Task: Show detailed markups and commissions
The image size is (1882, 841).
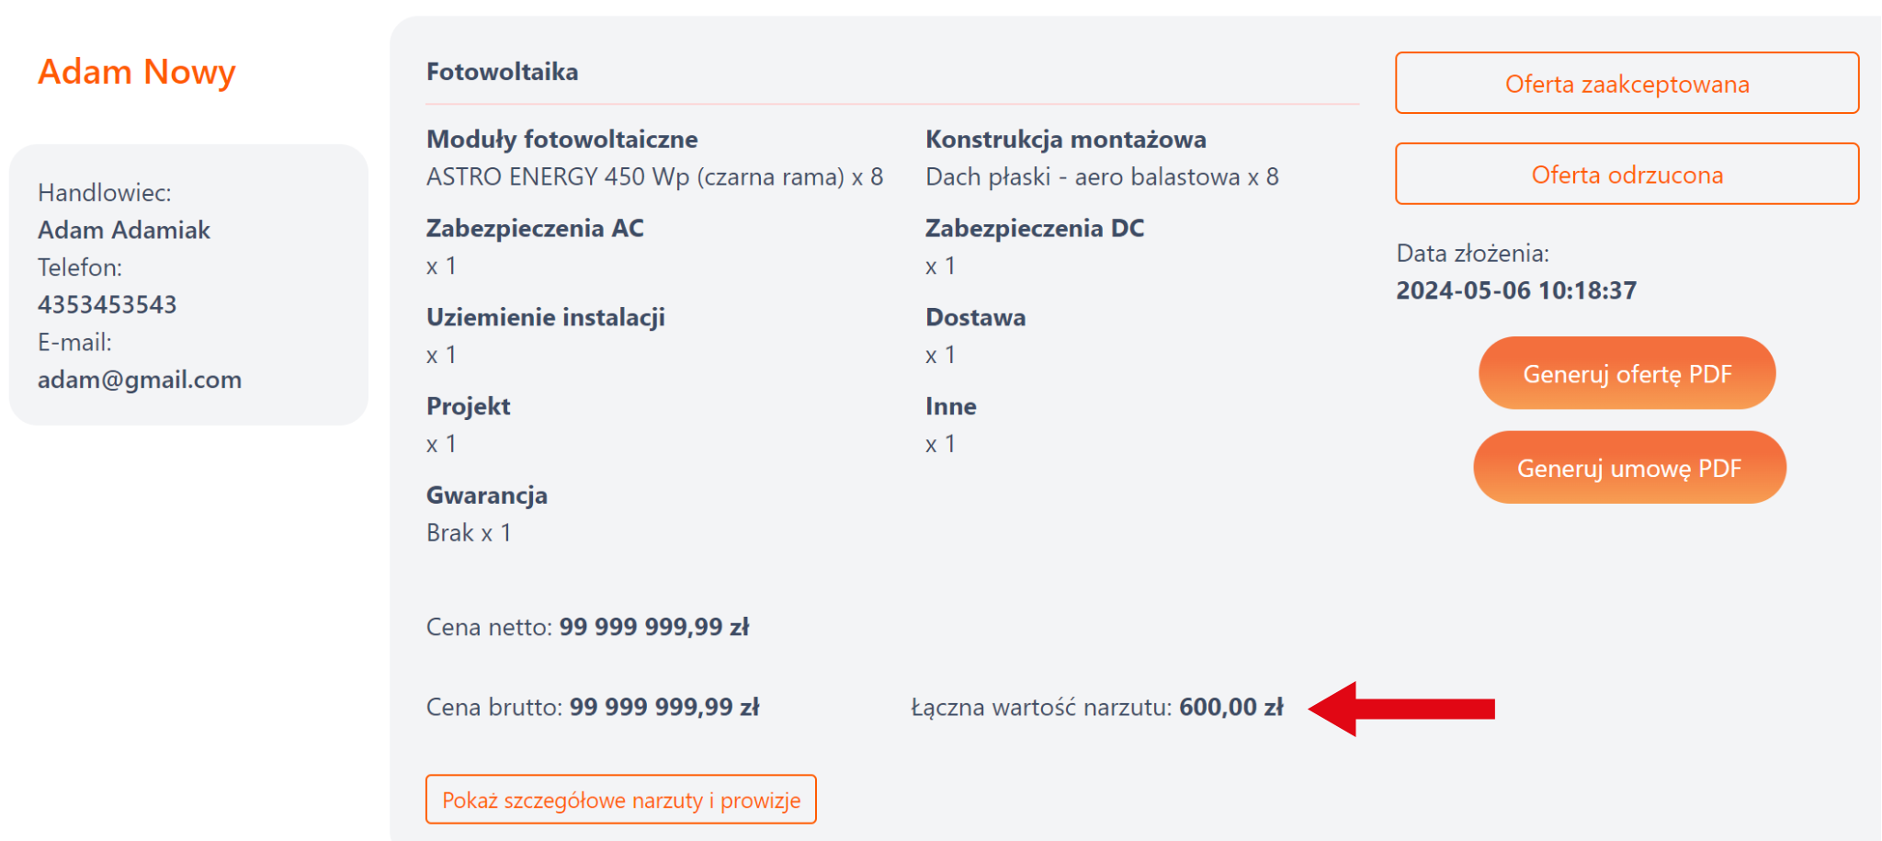Action: tap(621, 800)
